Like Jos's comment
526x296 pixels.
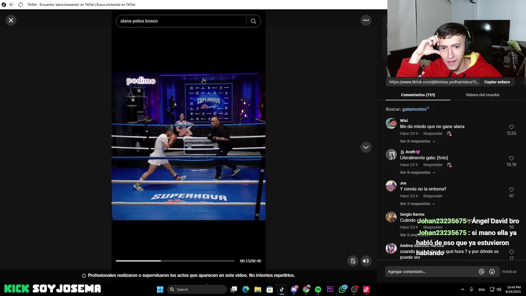tap(511, 190)
